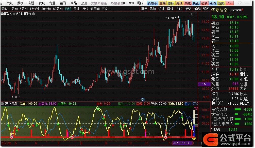Click the stock name 华夏航空 in quote panel

[x=219, y=10]
